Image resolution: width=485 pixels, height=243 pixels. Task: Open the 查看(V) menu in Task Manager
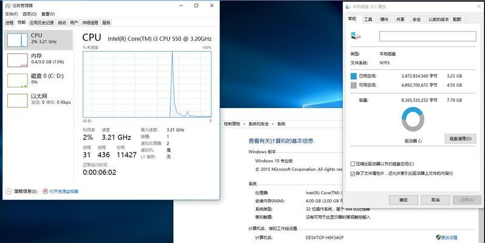click(x=48, y=14)
